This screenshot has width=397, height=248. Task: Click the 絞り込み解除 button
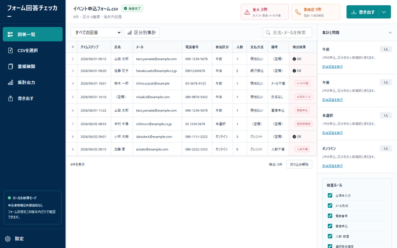pyautogui.click(x=299, y=164)
